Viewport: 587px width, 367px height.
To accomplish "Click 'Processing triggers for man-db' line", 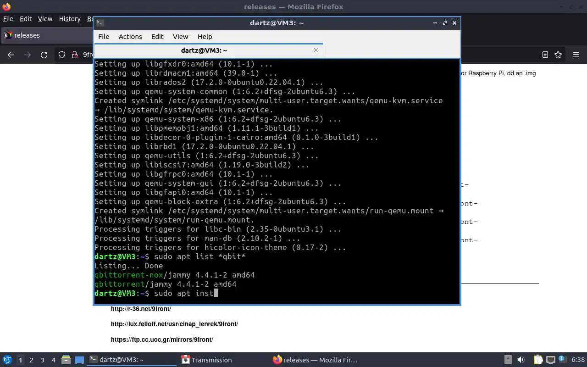I will pyautogui.click(x=197, y=238).
